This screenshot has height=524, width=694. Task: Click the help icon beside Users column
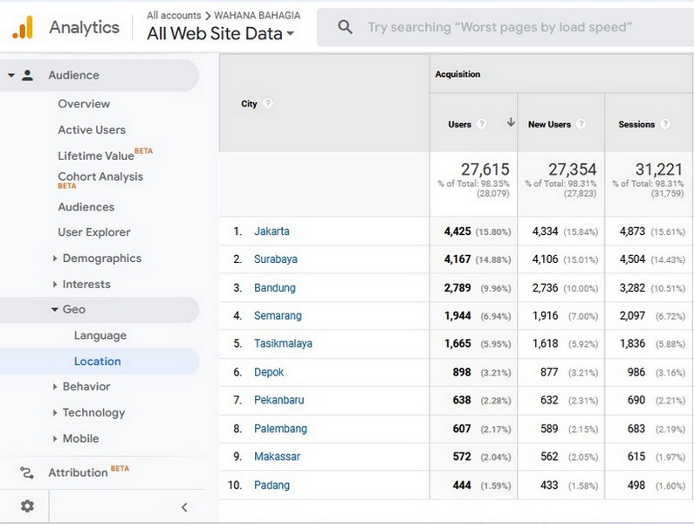click(482, 125)
